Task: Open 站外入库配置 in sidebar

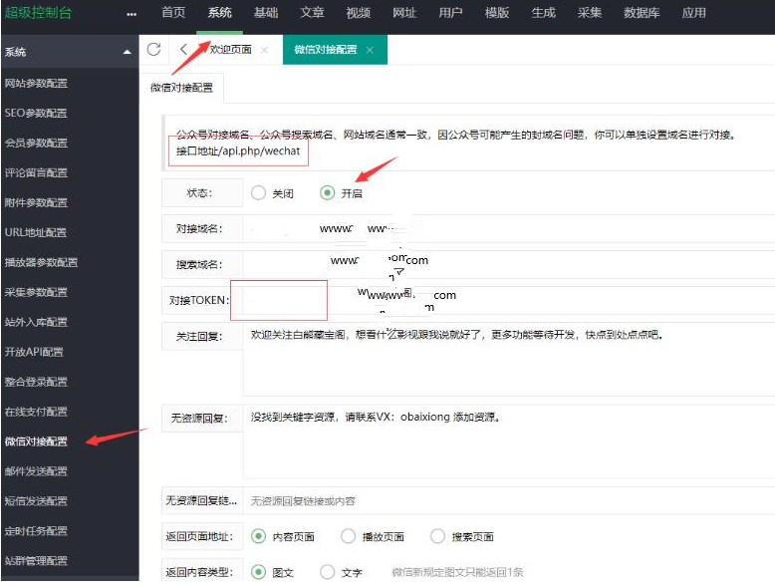Action: pyautogui.click(x=36, y=322)
